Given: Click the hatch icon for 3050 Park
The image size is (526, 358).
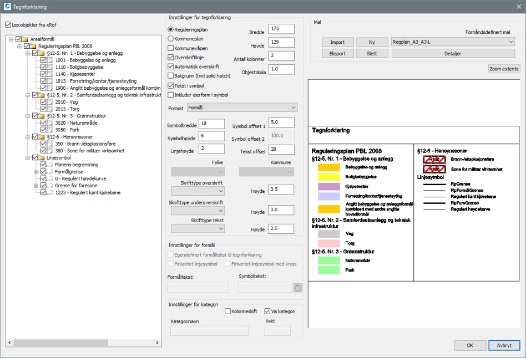Looking at the screenshot, I should point(50,130).
